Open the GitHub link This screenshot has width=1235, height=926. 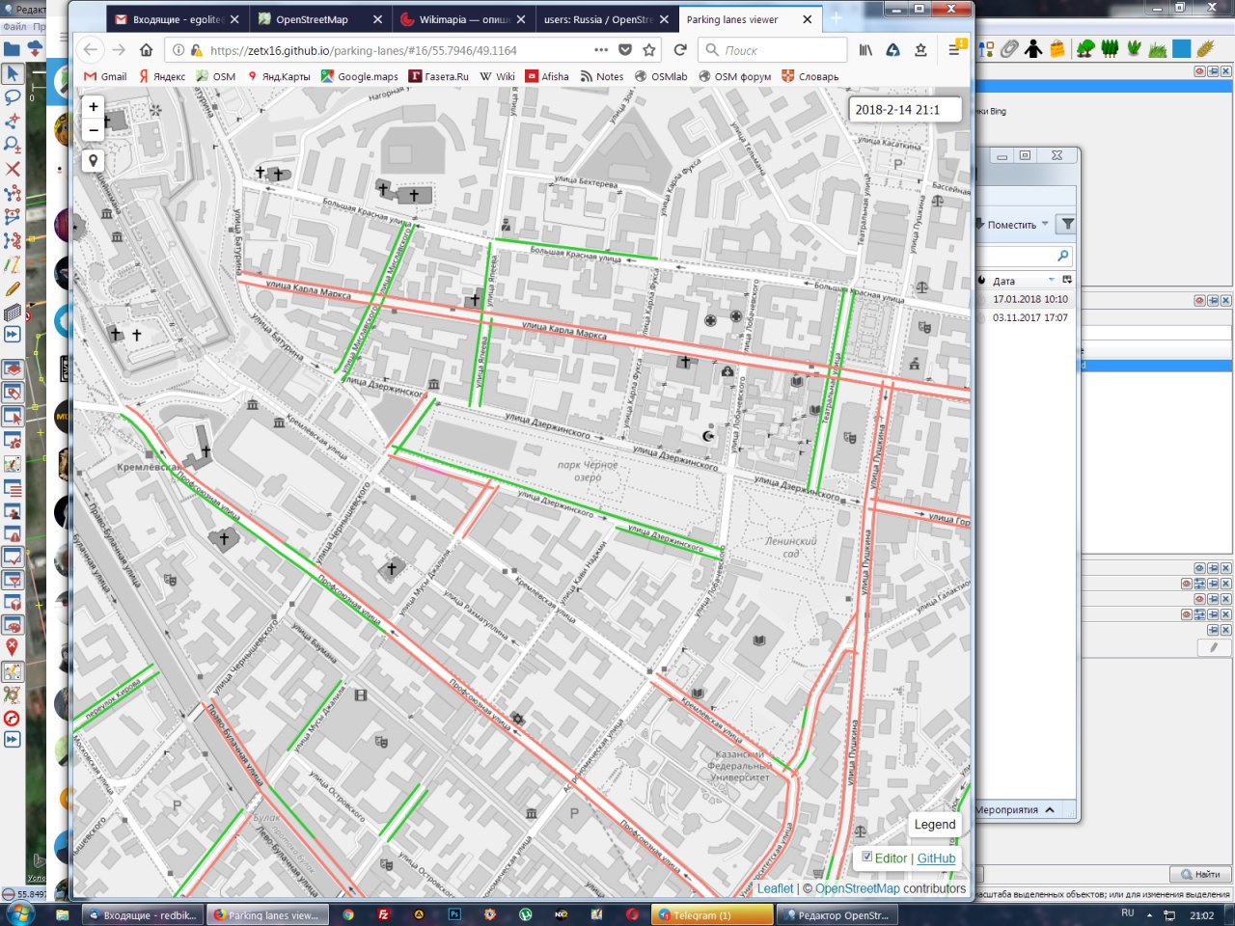(x=936, y=858)
